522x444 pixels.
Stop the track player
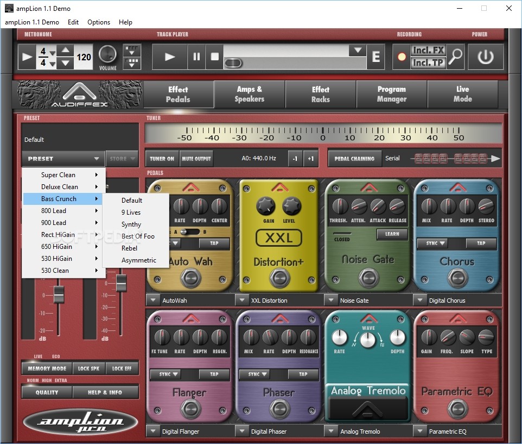point(215,57)
